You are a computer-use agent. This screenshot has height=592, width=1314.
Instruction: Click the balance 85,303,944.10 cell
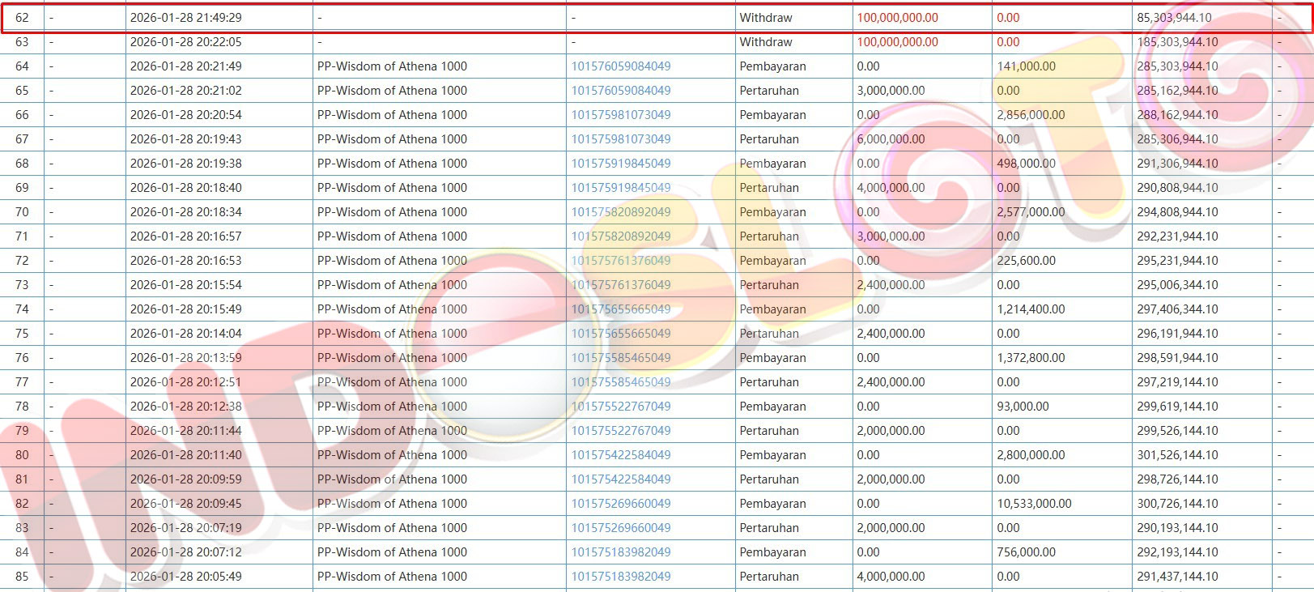(1174, 18)
